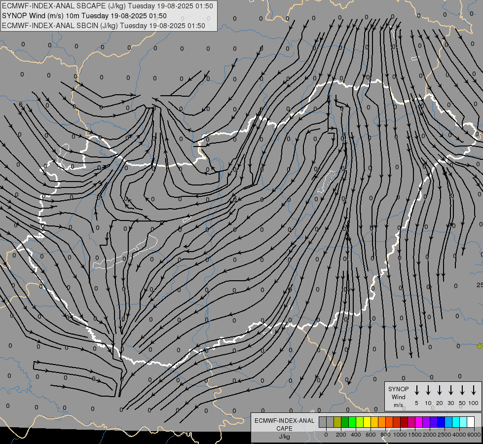Pick the dark green CAPE swatch at 200
483x444 pixels.
coord(345,422)
